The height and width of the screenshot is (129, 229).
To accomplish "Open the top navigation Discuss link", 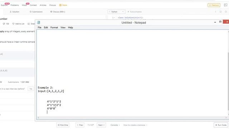I will [53, 5].
